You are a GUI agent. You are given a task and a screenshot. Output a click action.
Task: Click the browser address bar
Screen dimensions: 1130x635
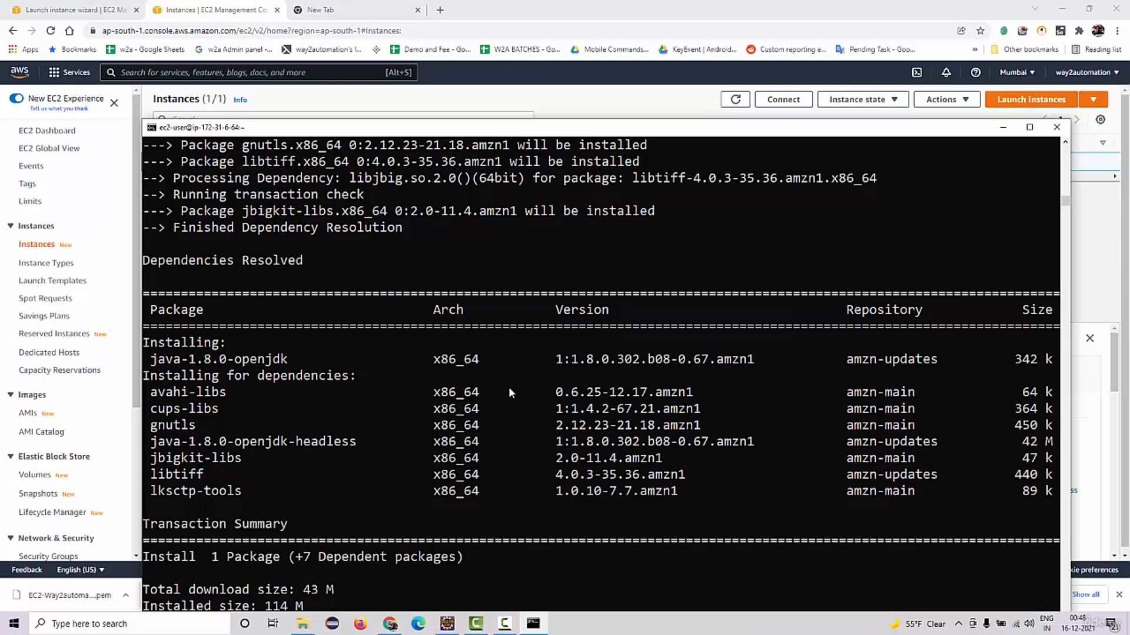pyautogui.click(x=518, y=31)
